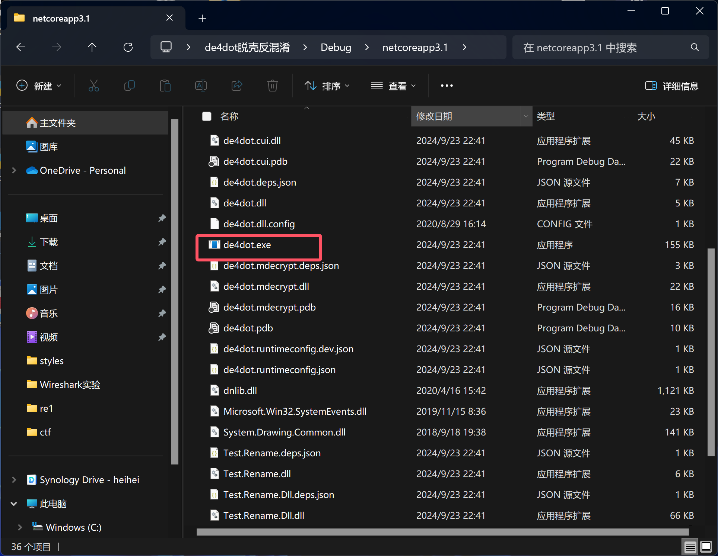Open Wireshark实验 folder in sidebar
This screenshot has width=718, height=556.
(63, 385)
